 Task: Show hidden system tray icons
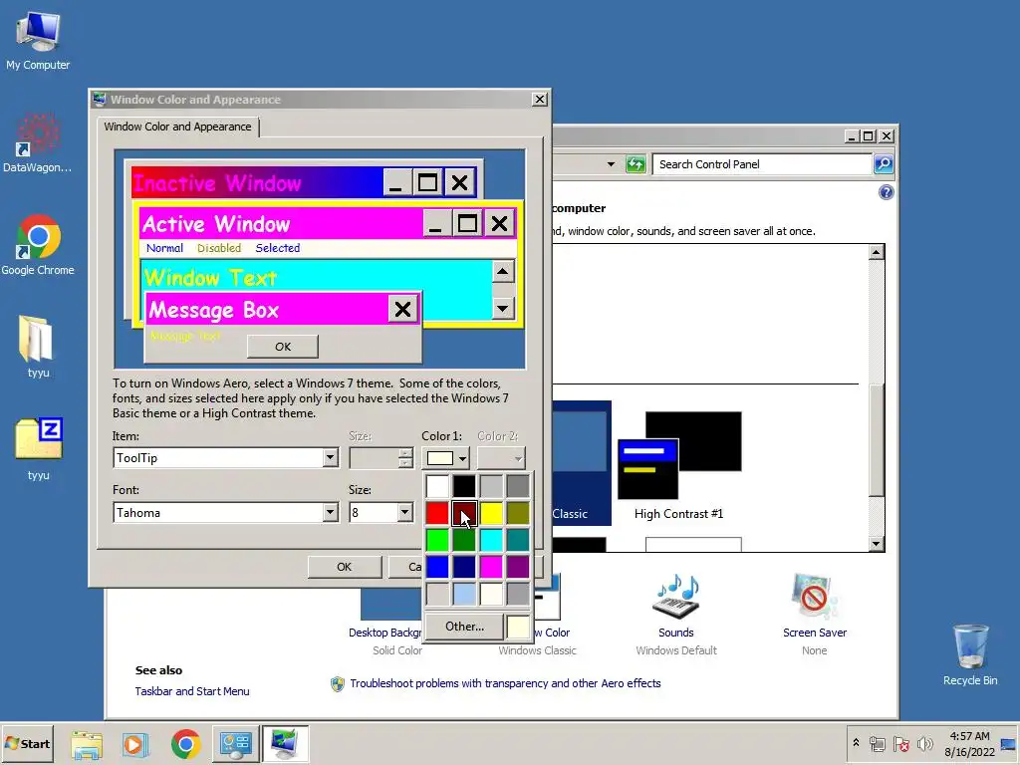pyautogui.click(x=856, y=743)
